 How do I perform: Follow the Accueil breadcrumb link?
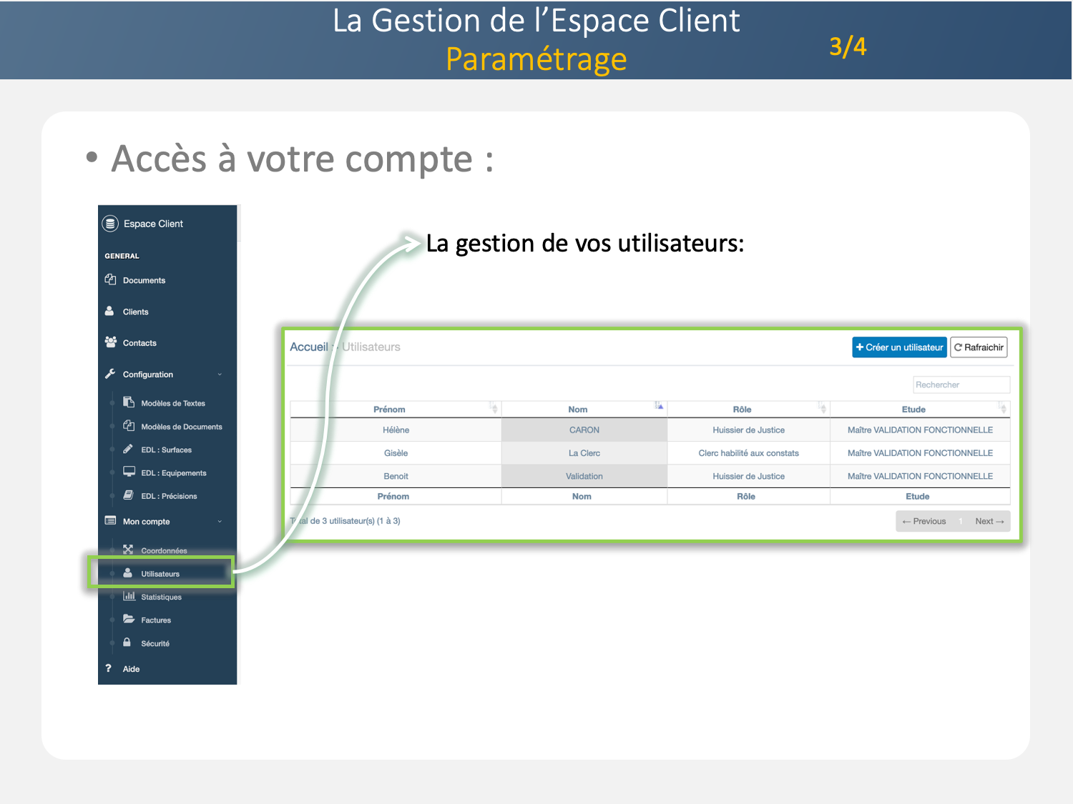pos(308,347)
